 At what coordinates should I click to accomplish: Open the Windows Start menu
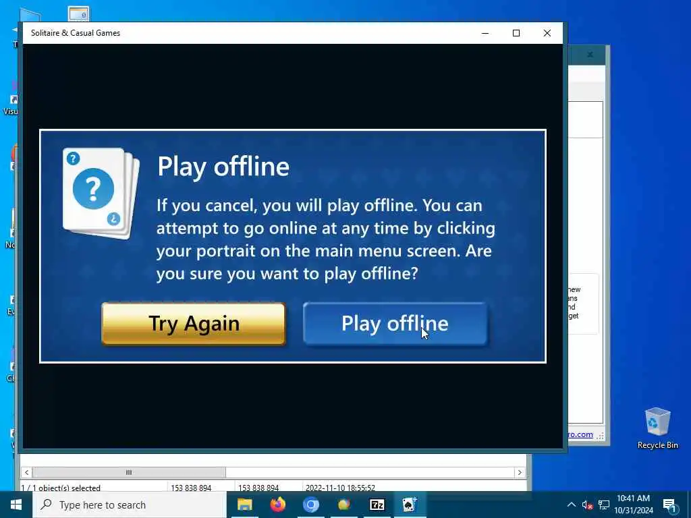pos(16,505)
